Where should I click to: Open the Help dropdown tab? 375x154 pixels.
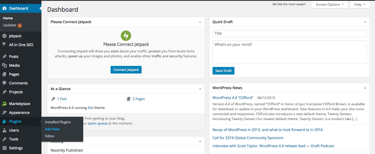pyautogui.click(x=360, y=4)
